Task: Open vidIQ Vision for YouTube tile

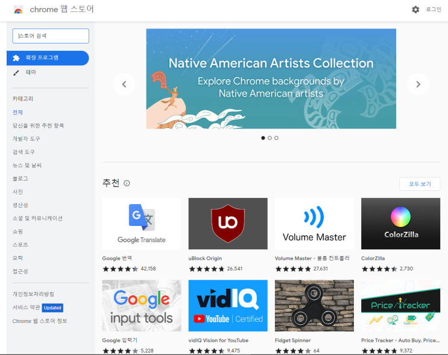Action: 228,305
